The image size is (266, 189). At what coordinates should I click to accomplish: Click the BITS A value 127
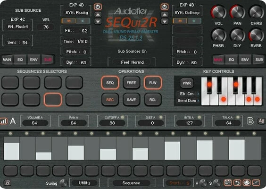click(x=189, y=123)
